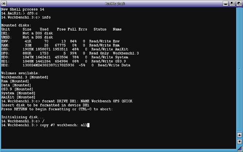Click the 'df0:c' command text
The width and height of the screenshot is (243, 152).
(x=32, y=14)
